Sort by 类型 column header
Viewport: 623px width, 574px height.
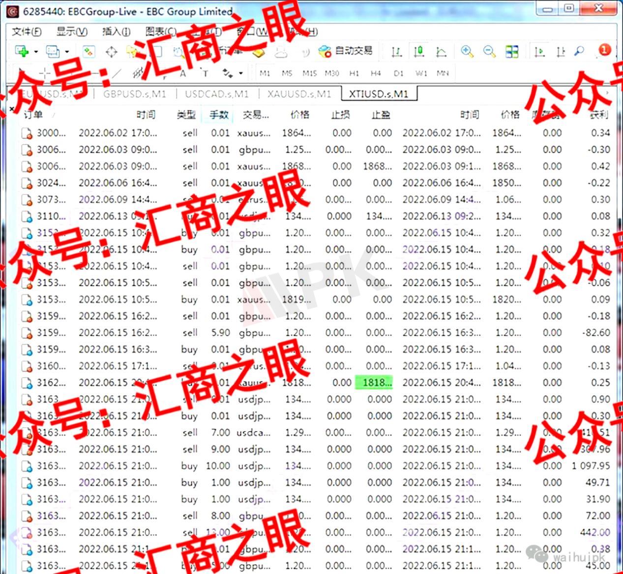(x=186, y=115)
